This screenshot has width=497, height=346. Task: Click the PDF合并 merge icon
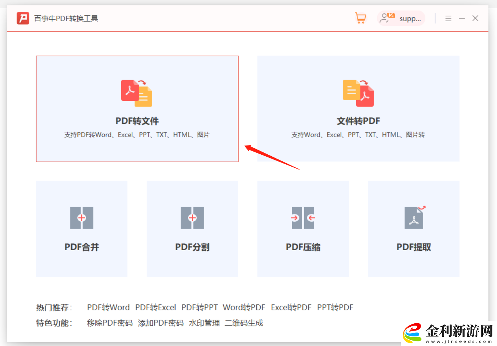[82, 218]
